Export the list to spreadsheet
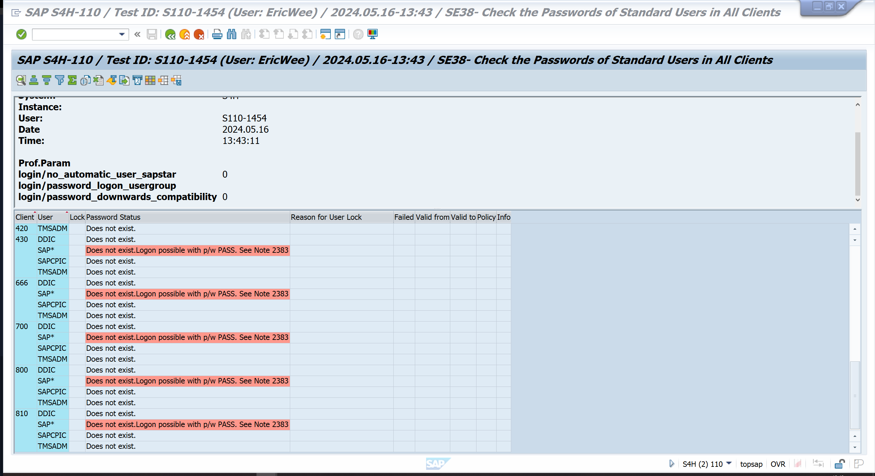Viewport: 875px width, 476px height. coord(98,80)
